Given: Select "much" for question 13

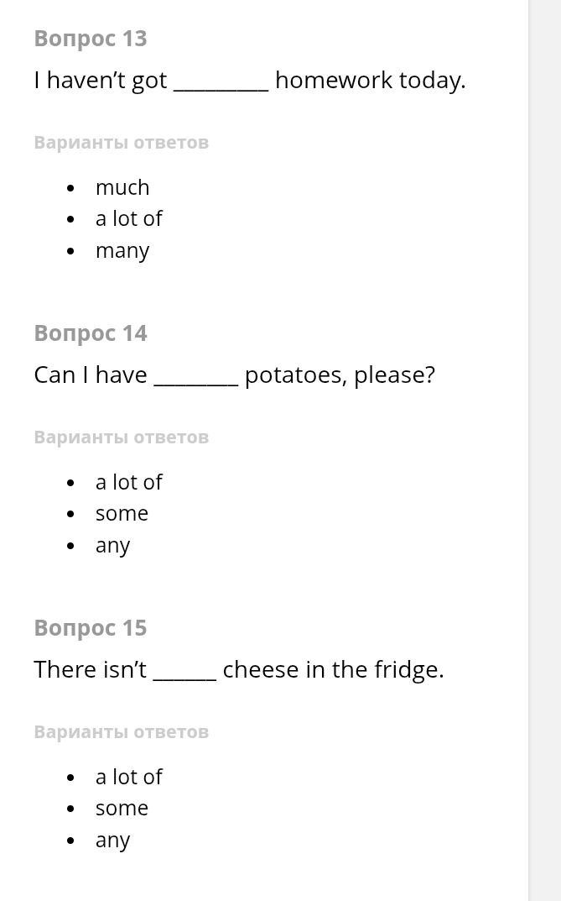Looking at the screenshot, I should [122, 187].
